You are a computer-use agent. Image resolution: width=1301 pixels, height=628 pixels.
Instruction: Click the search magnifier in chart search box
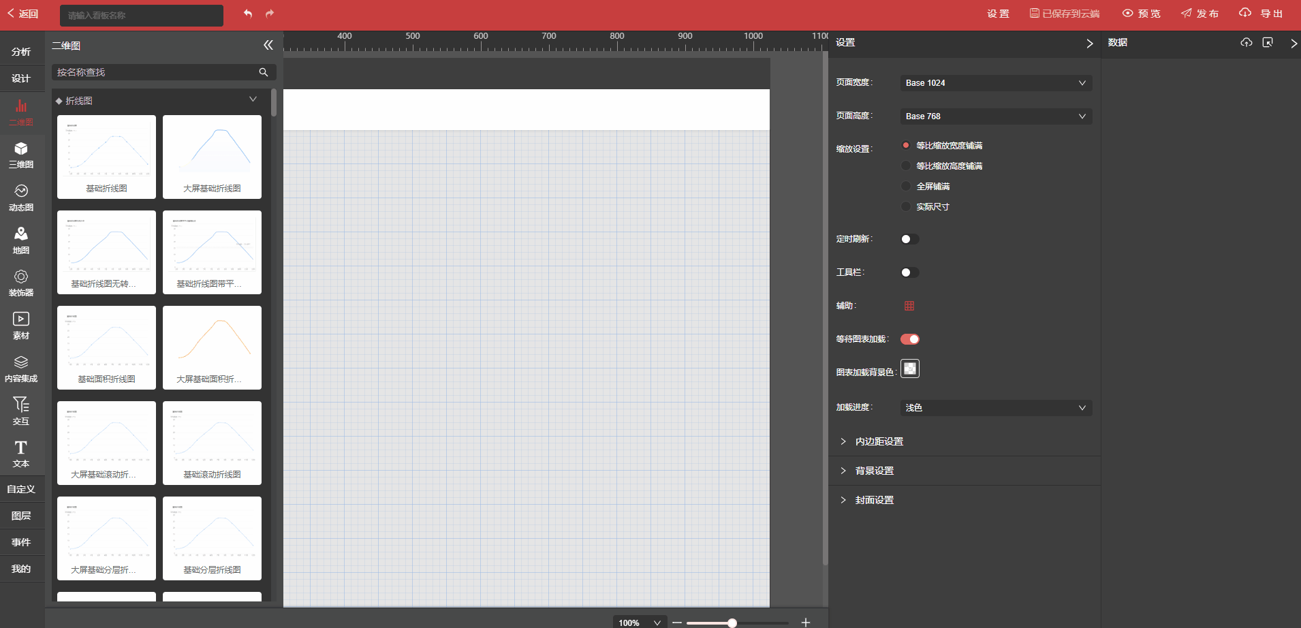(264, 72)
